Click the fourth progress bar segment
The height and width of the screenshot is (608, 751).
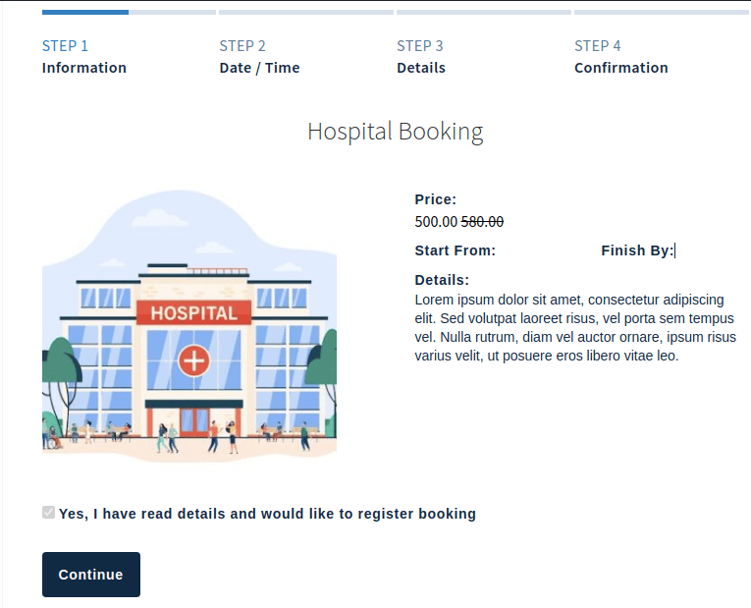coord(483,12)
